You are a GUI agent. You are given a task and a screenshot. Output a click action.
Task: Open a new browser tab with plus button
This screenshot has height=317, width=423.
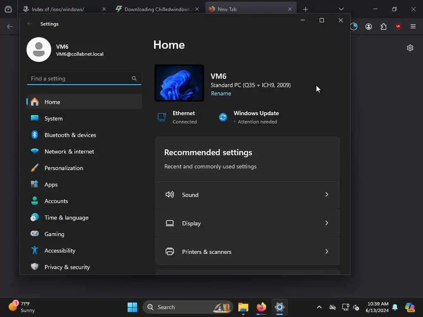point(305,9)
